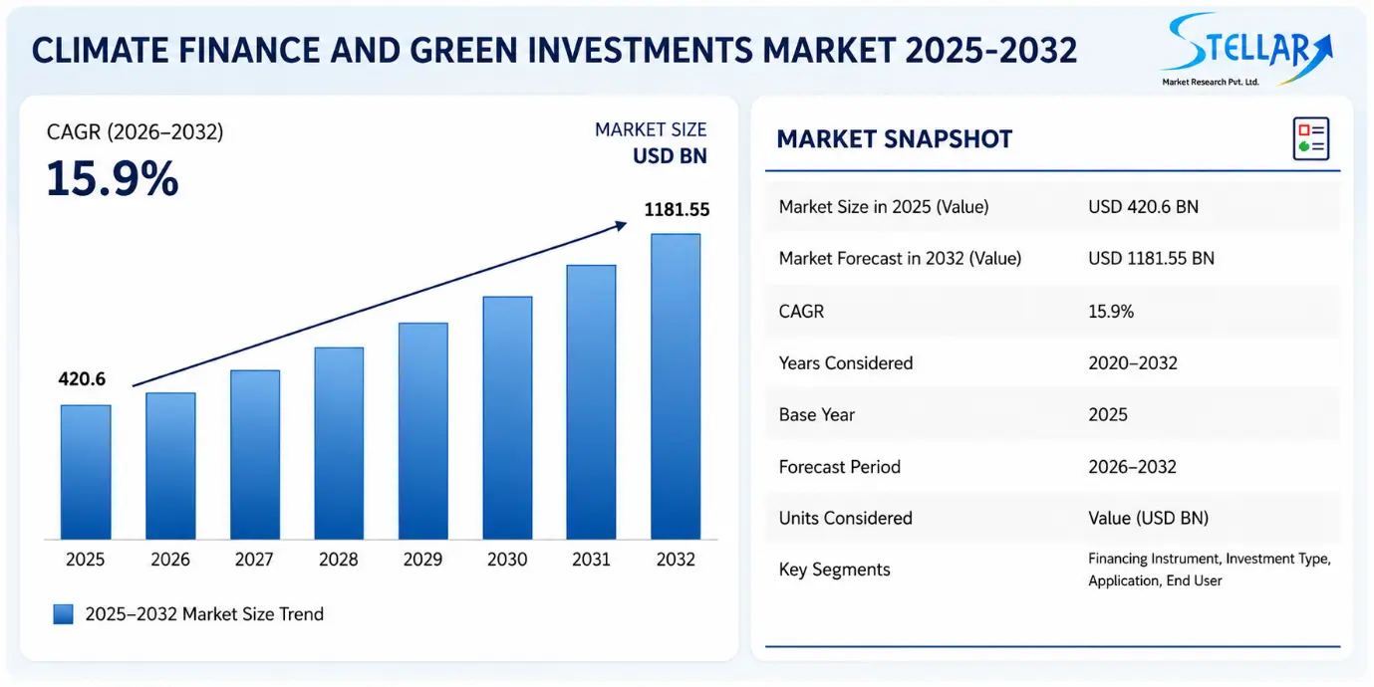Select the 2032 bar in the chart

tap(676, 386)
